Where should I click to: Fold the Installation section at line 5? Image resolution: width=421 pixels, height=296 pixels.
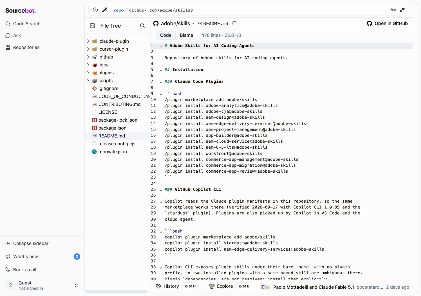coord(161,70)
